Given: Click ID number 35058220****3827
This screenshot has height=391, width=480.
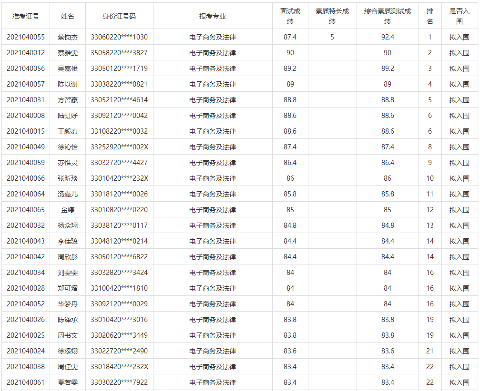Looking at the screenshot, I should 119,53.
